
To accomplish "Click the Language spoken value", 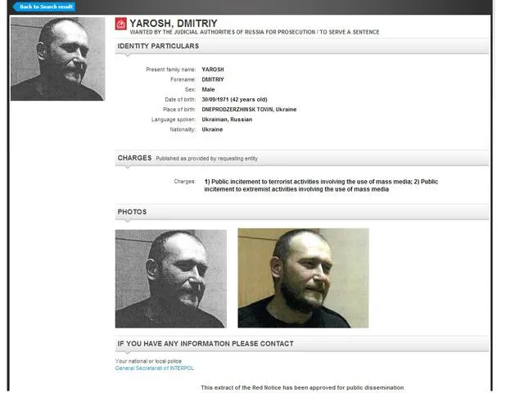I will 227,120.
